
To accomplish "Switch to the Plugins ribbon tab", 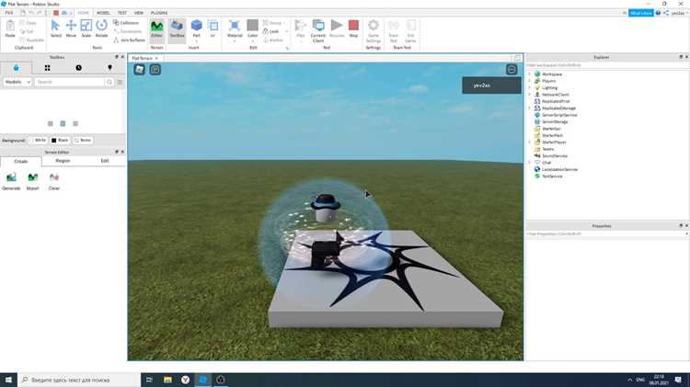I will click(x=159, y=13).
